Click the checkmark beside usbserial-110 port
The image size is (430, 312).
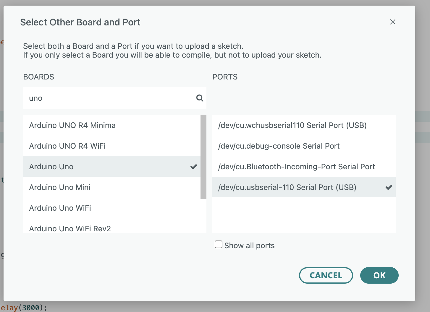click(389, 187)
